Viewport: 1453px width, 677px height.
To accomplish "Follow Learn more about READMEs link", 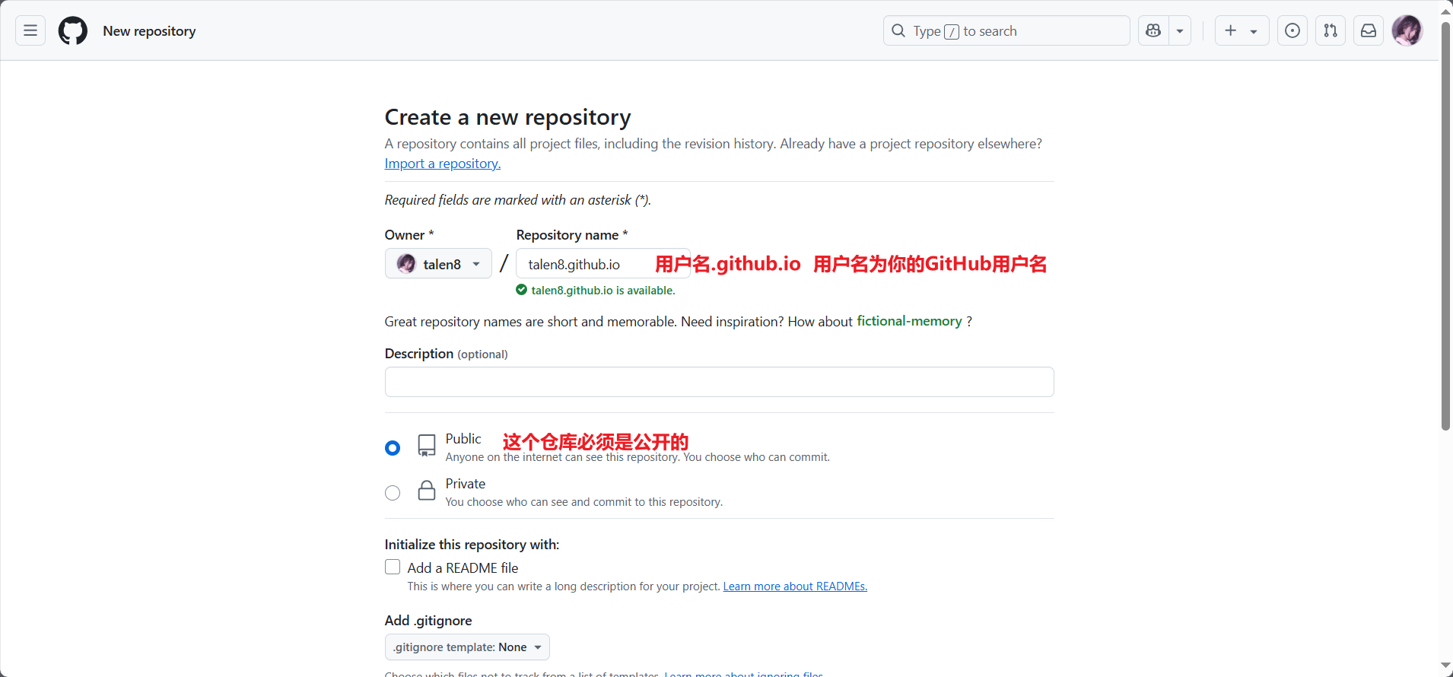I will (794, 586).
